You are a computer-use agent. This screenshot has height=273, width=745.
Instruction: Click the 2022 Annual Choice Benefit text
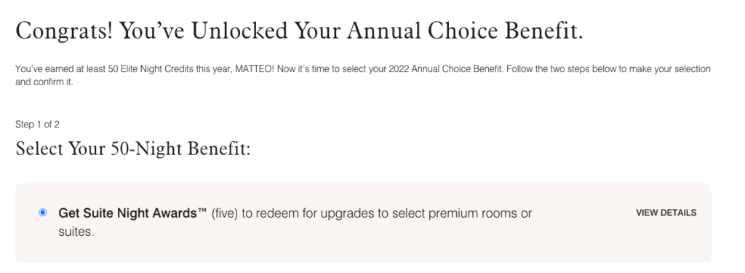pyautogui.click(x=446, y=69)
